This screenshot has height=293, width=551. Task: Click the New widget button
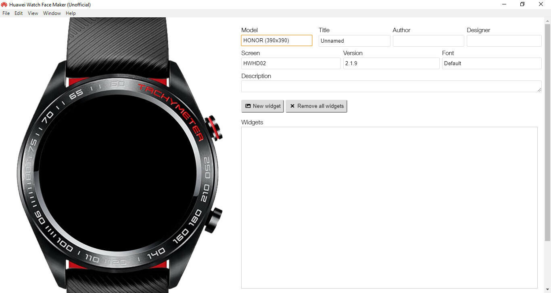pyautogui.click(x=263, y=106)
